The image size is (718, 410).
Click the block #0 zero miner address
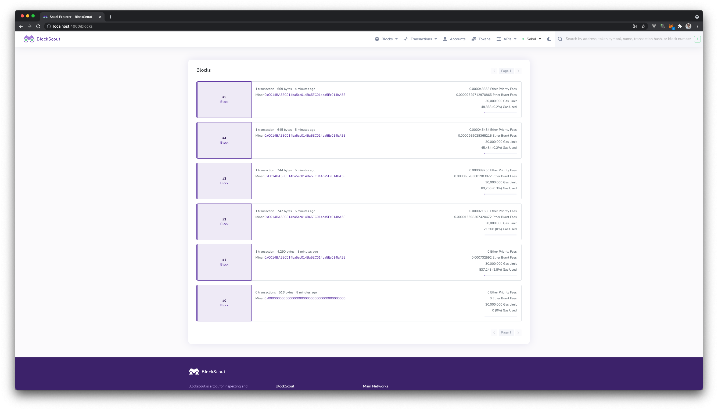click(305, 298)
